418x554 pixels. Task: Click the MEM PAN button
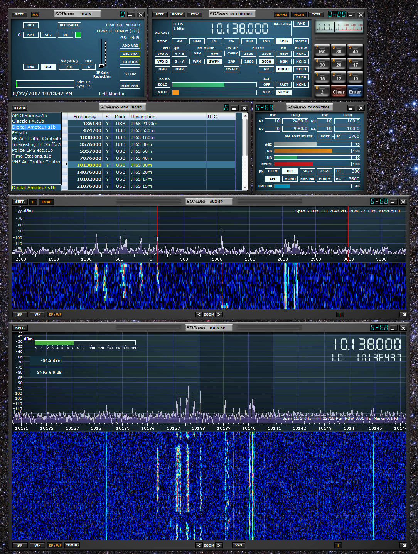pos(130,86)
